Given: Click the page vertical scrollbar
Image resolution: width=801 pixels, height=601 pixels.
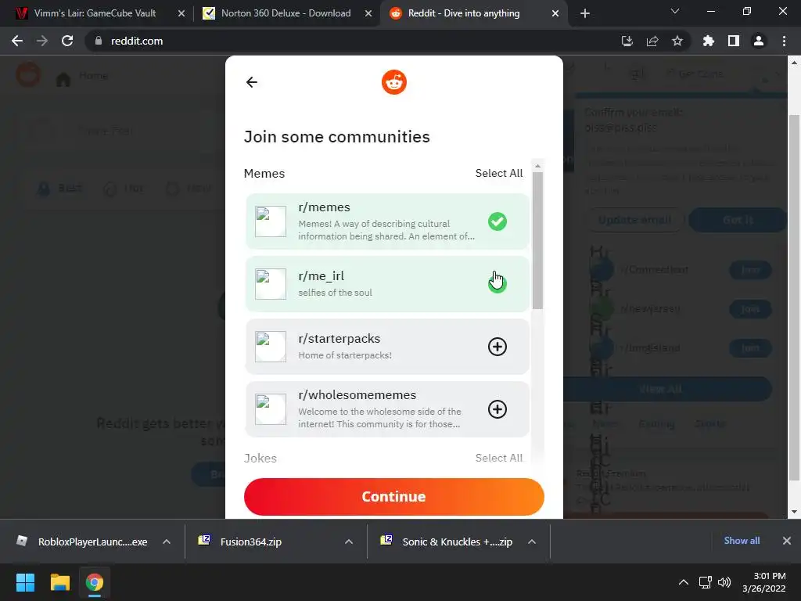Looking at the screenshot, I should click(793, 297).
